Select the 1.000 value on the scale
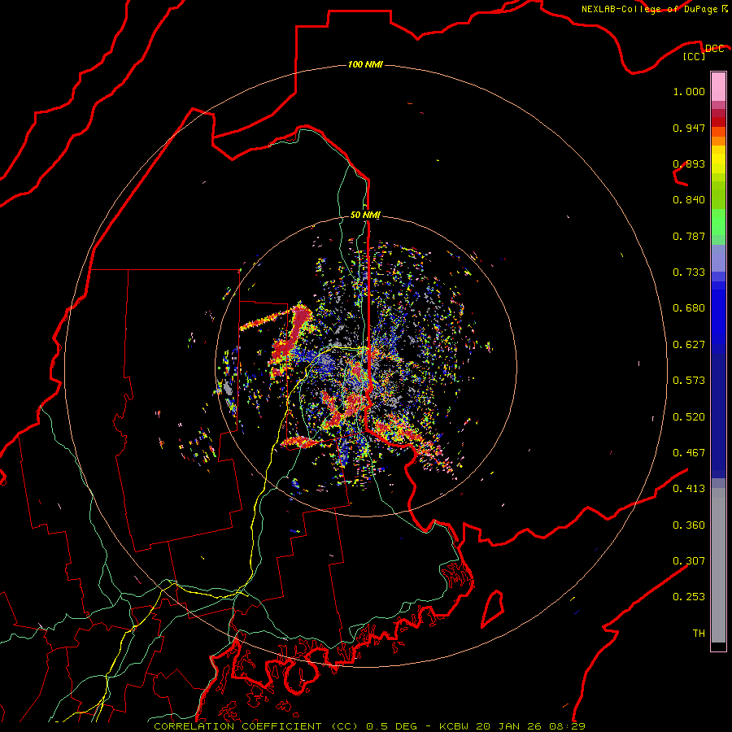The height and width of the screenshot is (732, 732). tap(689, 91)
